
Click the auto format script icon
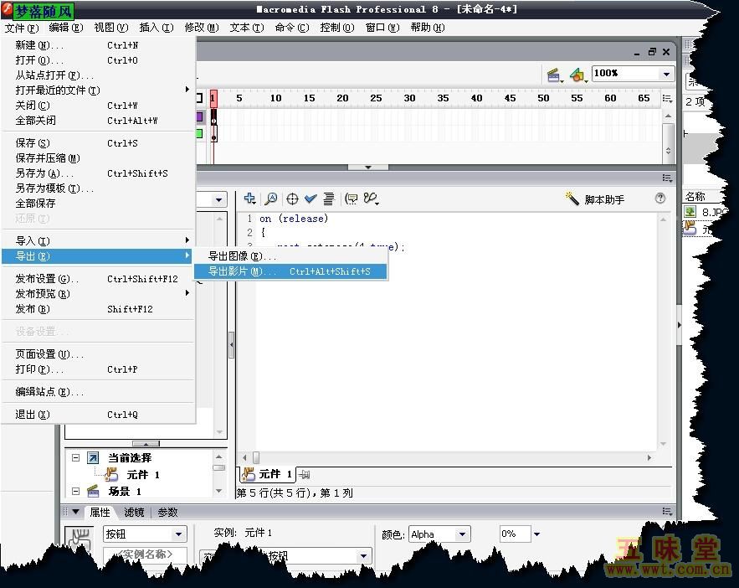pyautogui.click(x=329, y=199)
